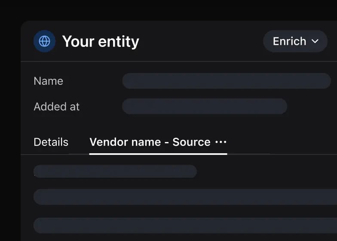Viewport: 337px width, 241px height.
Task: Click the Added at value field
Action: coord(204,106)
